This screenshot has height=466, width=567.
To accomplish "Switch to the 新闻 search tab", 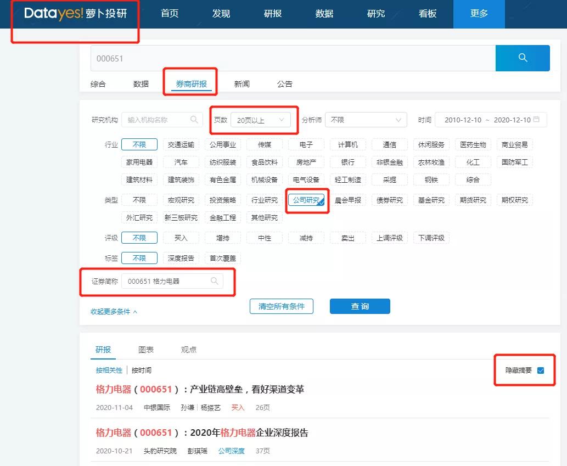I will point(242,83).
